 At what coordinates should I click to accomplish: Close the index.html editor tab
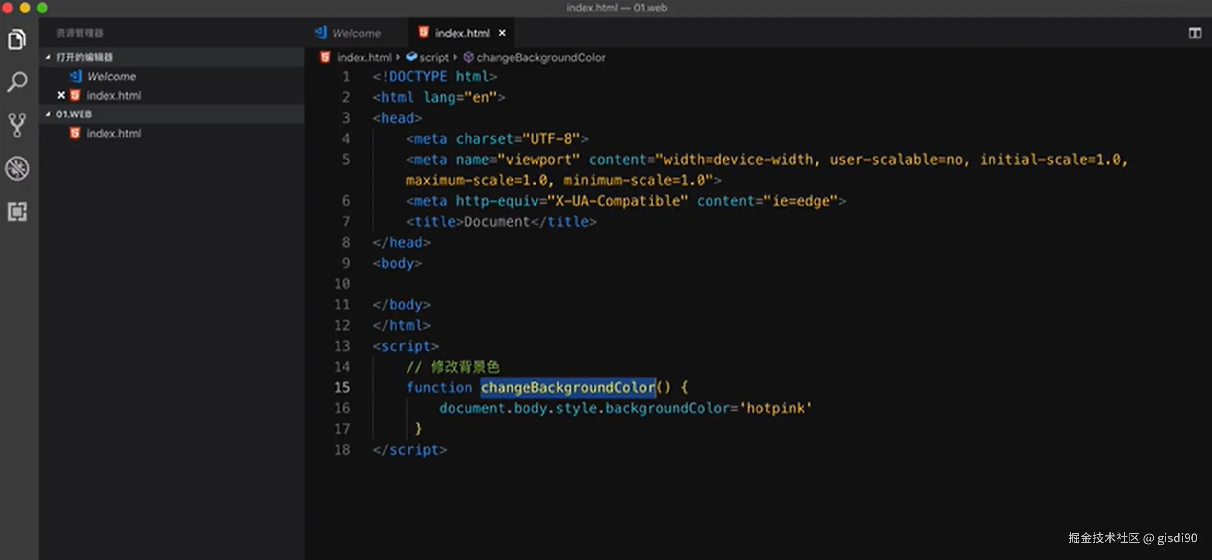pos(502,33)
